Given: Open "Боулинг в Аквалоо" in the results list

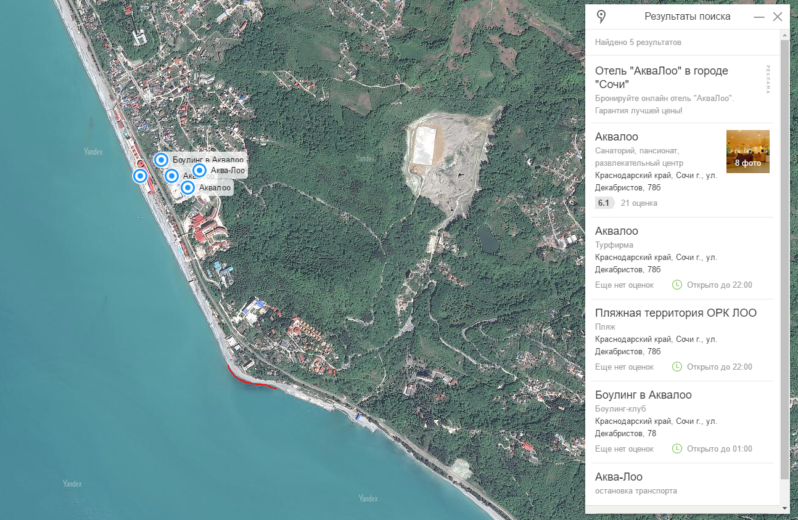Looking at the screenshot, I should (643, 394).
